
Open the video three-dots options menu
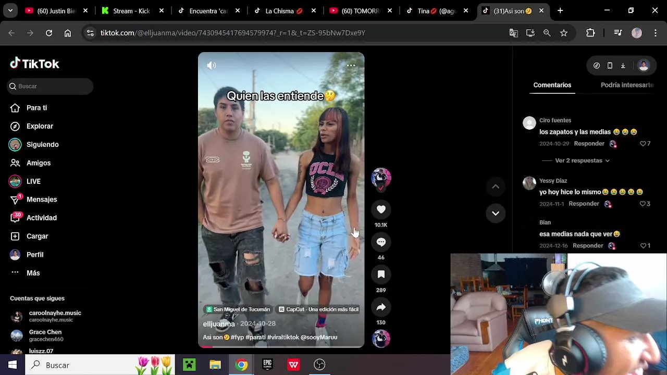pyautogui.click(x=351, y=66)
